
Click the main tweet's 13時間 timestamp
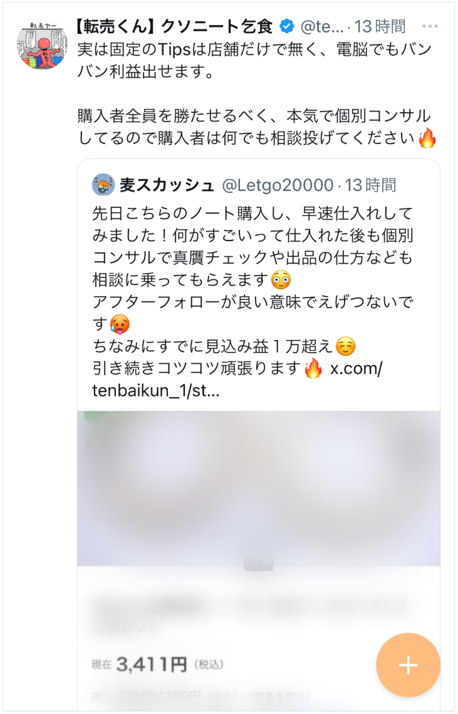380,27
